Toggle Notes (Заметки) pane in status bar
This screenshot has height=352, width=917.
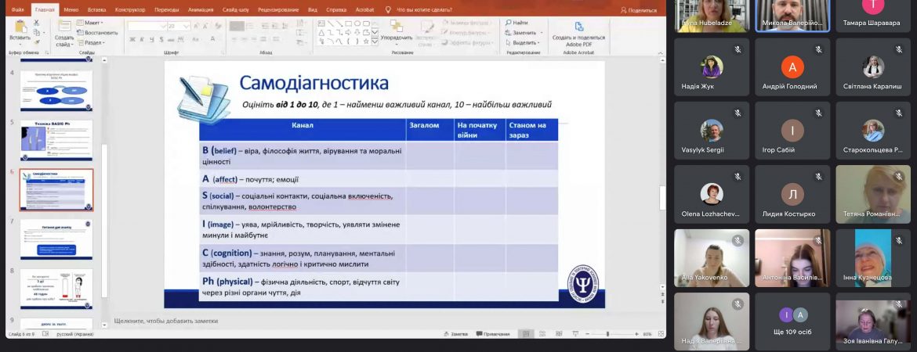coord(455,334)
